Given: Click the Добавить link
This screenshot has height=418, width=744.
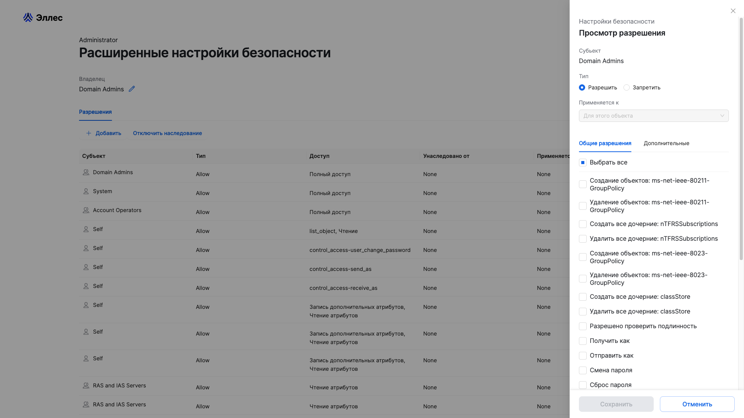Looking at the screenshot, I should [108, 133].
